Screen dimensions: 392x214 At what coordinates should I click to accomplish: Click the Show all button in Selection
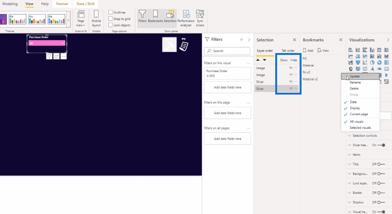click(283, 60)
